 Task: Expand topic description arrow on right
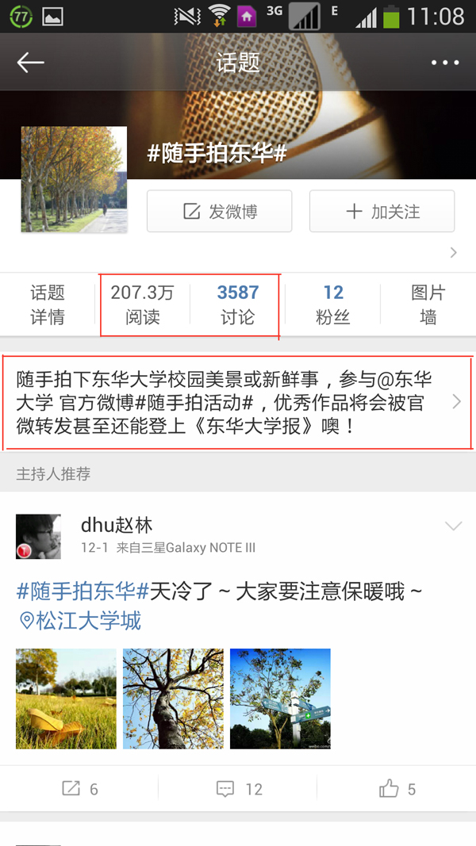[x=457, y=401]
